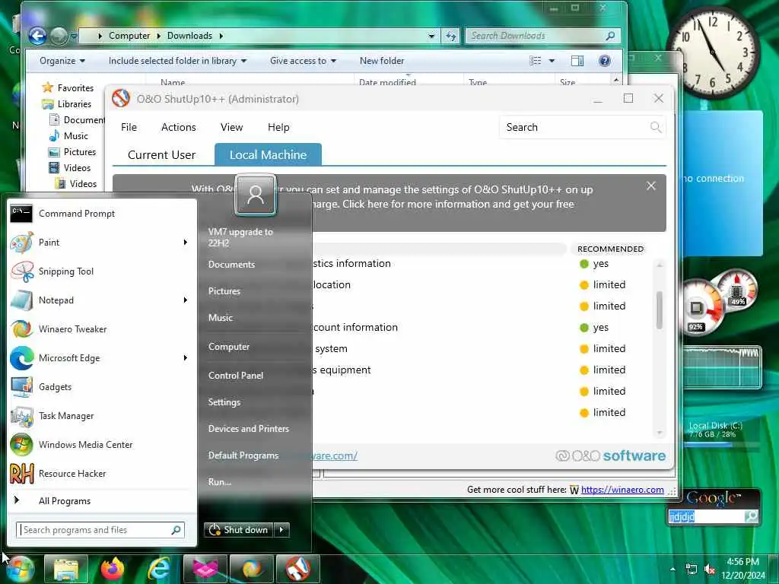
Task: Open the Actions menu
Action: [x=178, y=127]
